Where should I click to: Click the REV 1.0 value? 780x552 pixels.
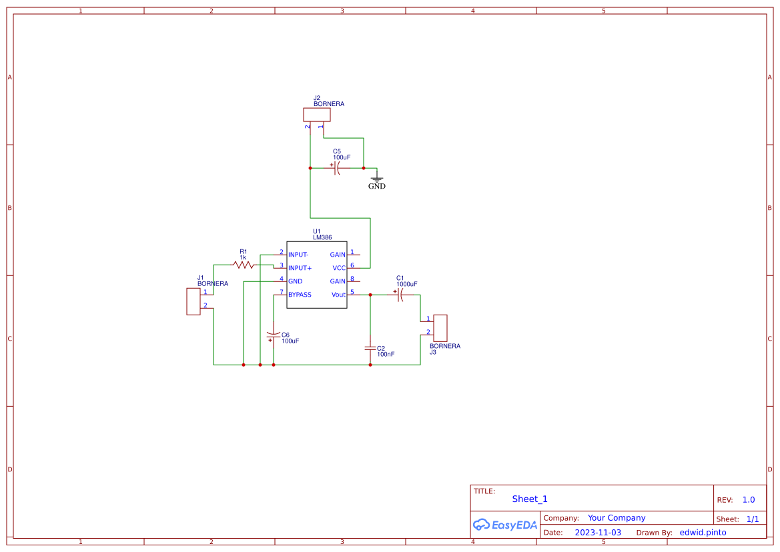749,500
